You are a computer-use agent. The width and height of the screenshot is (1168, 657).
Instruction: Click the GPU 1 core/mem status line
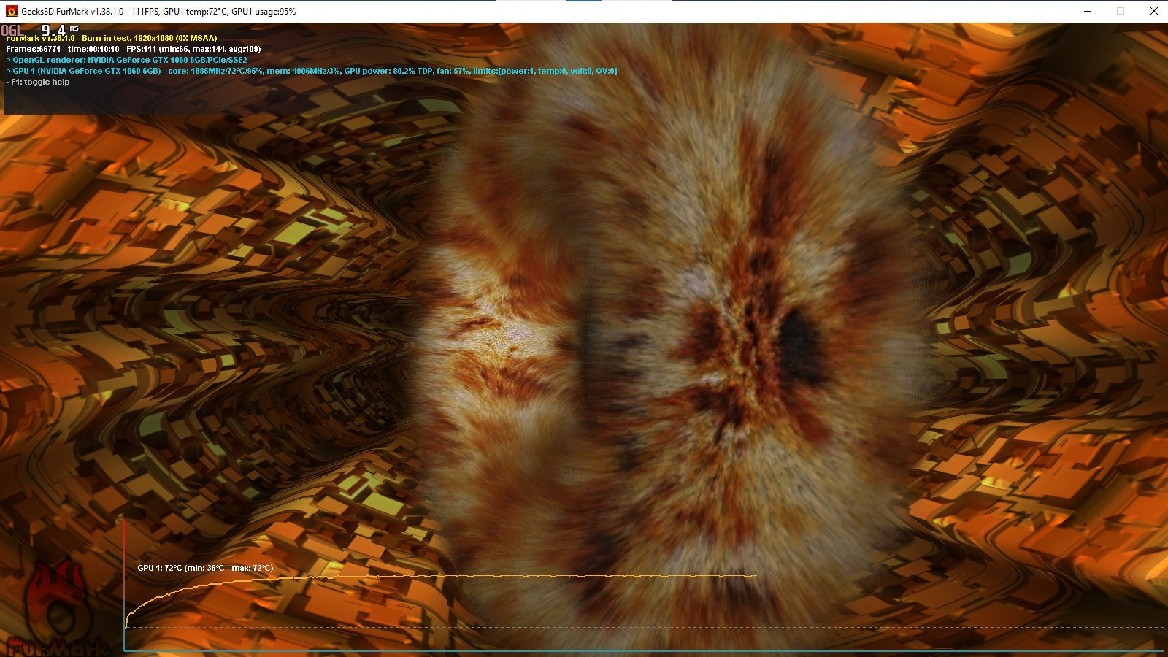coord(311,71)
